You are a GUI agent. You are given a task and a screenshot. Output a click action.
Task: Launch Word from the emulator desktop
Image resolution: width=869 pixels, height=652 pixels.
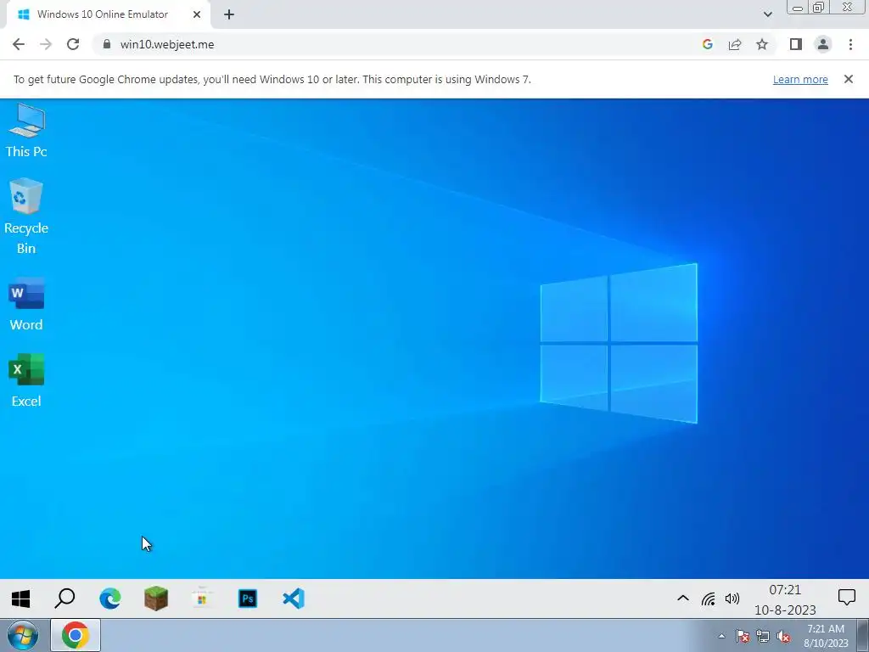[x=26, y=305]
